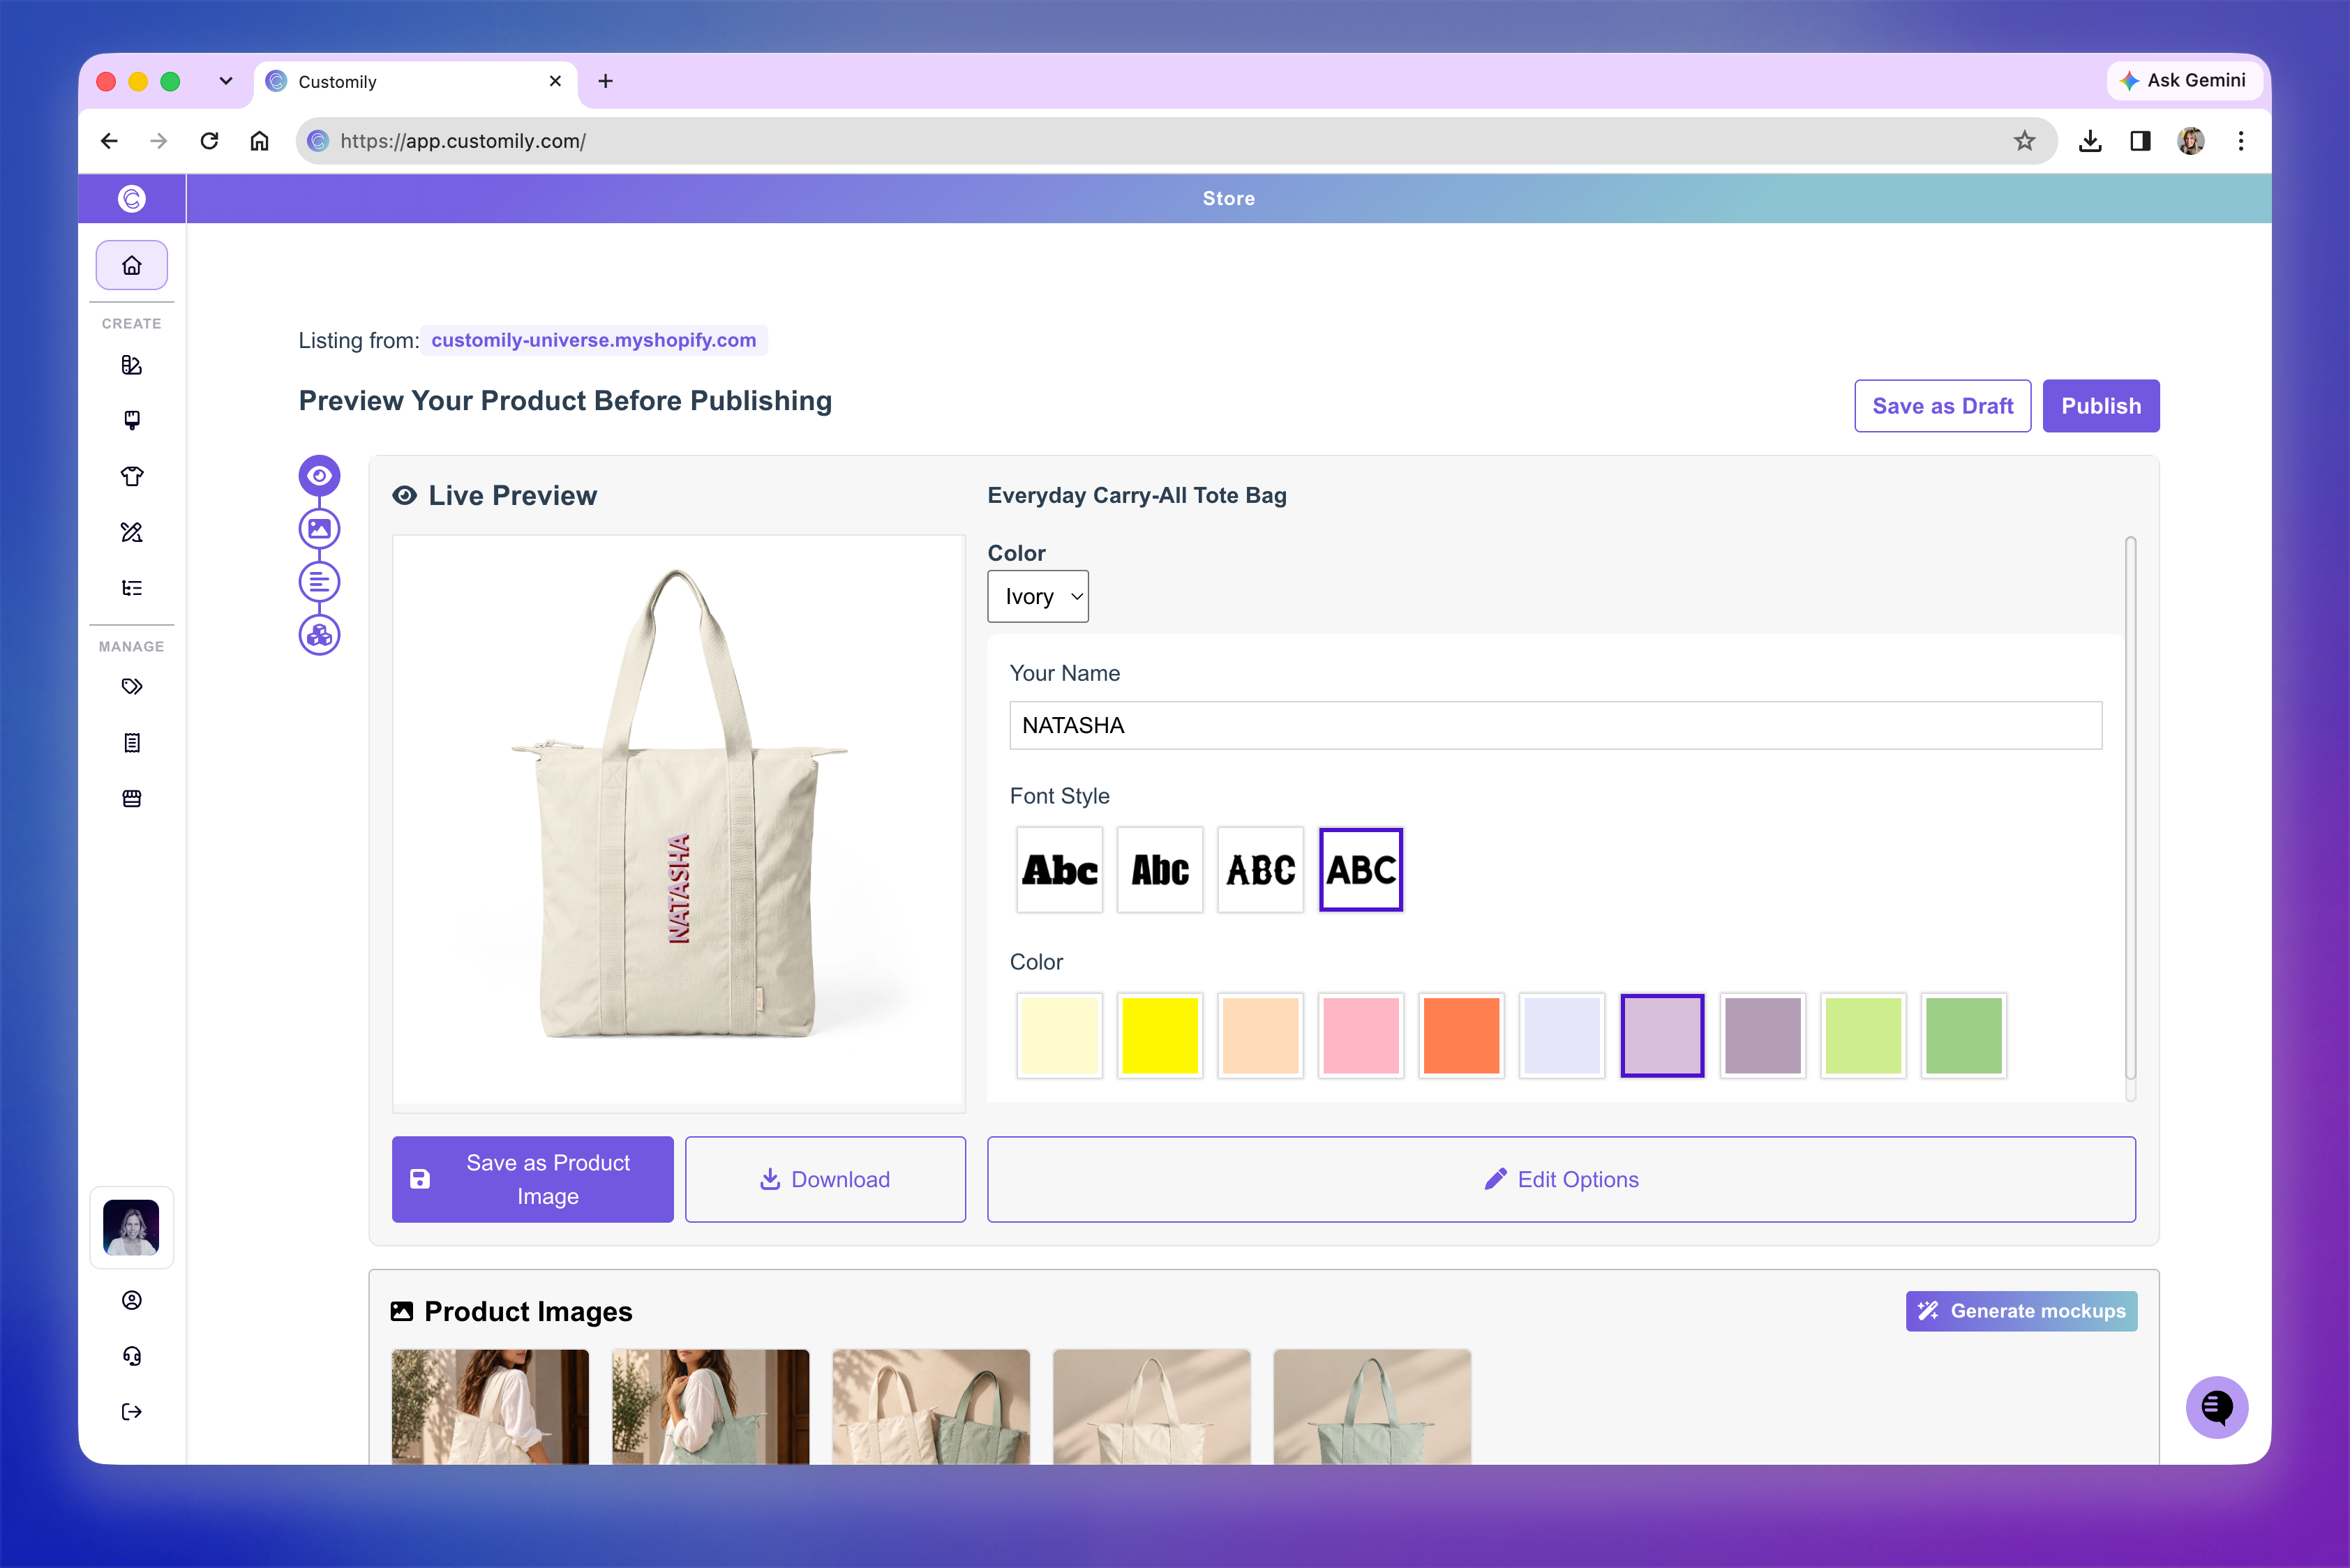Click the Download button
The height and width of the screenshot is (1568, 2350).
[825, 1179]
